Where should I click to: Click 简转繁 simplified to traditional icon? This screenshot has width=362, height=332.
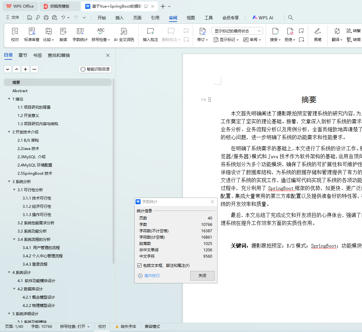pos(353,31)
